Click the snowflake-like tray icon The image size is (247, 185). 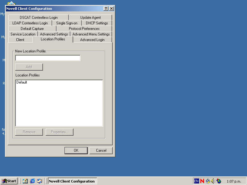click(x=208, y=181)
